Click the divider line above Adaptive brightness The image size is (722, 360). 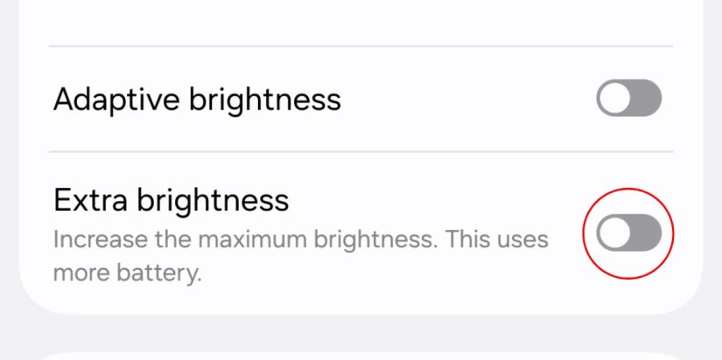(x=361, y=46)
